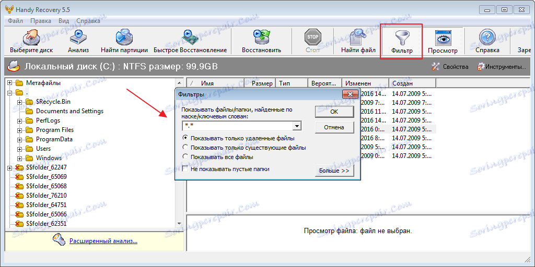Select deleted folder $$folder_76210

(x=46, y=196)
